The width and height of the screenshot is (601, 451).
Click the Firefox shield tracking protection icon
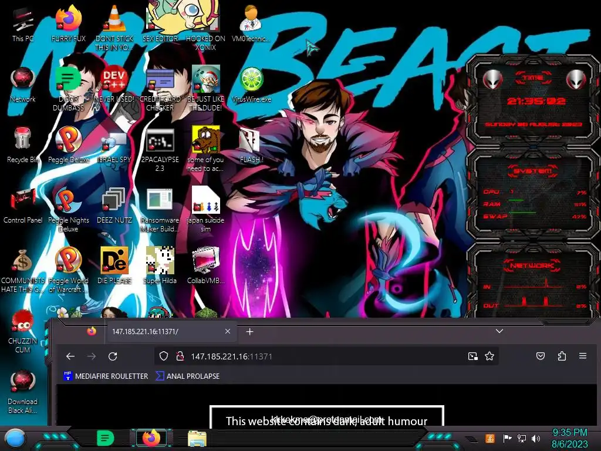164,356
